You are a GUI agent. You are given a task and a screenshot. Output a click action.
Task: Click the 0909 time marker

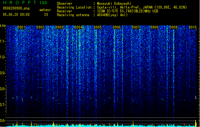click(174, 27)
